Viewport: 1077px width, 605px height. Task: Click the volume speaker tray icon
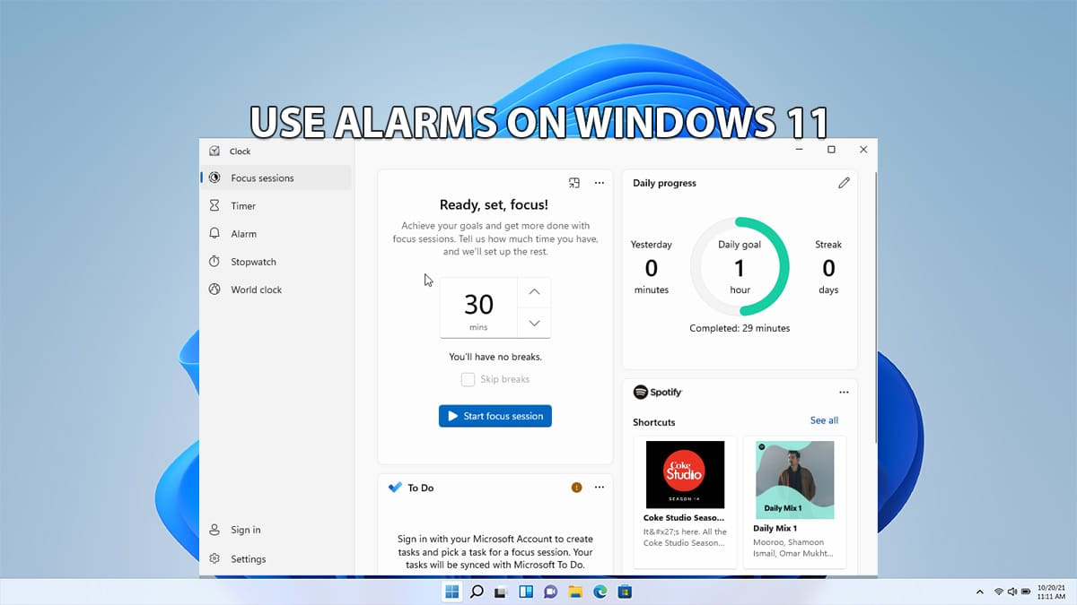coord(1011,592)
